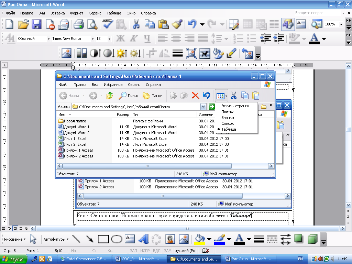Open the Рисование menu on drawing toolbar

click(15, 239)
